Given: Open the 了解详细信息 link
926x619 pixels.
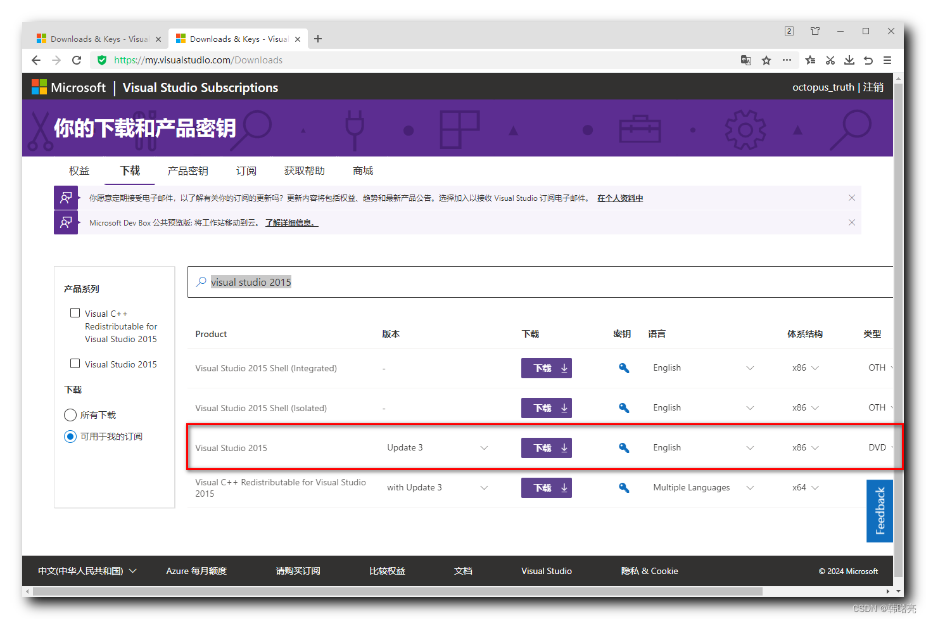Looking at the screenshot, I should 291,223.
